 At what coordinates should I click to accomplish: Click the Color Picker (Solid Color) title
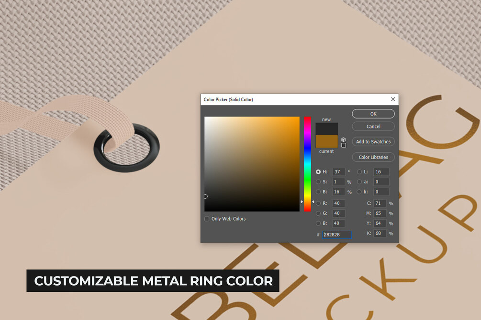[x=229, y=99]
